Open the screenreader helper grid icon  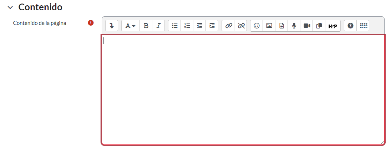pos(363,26)
